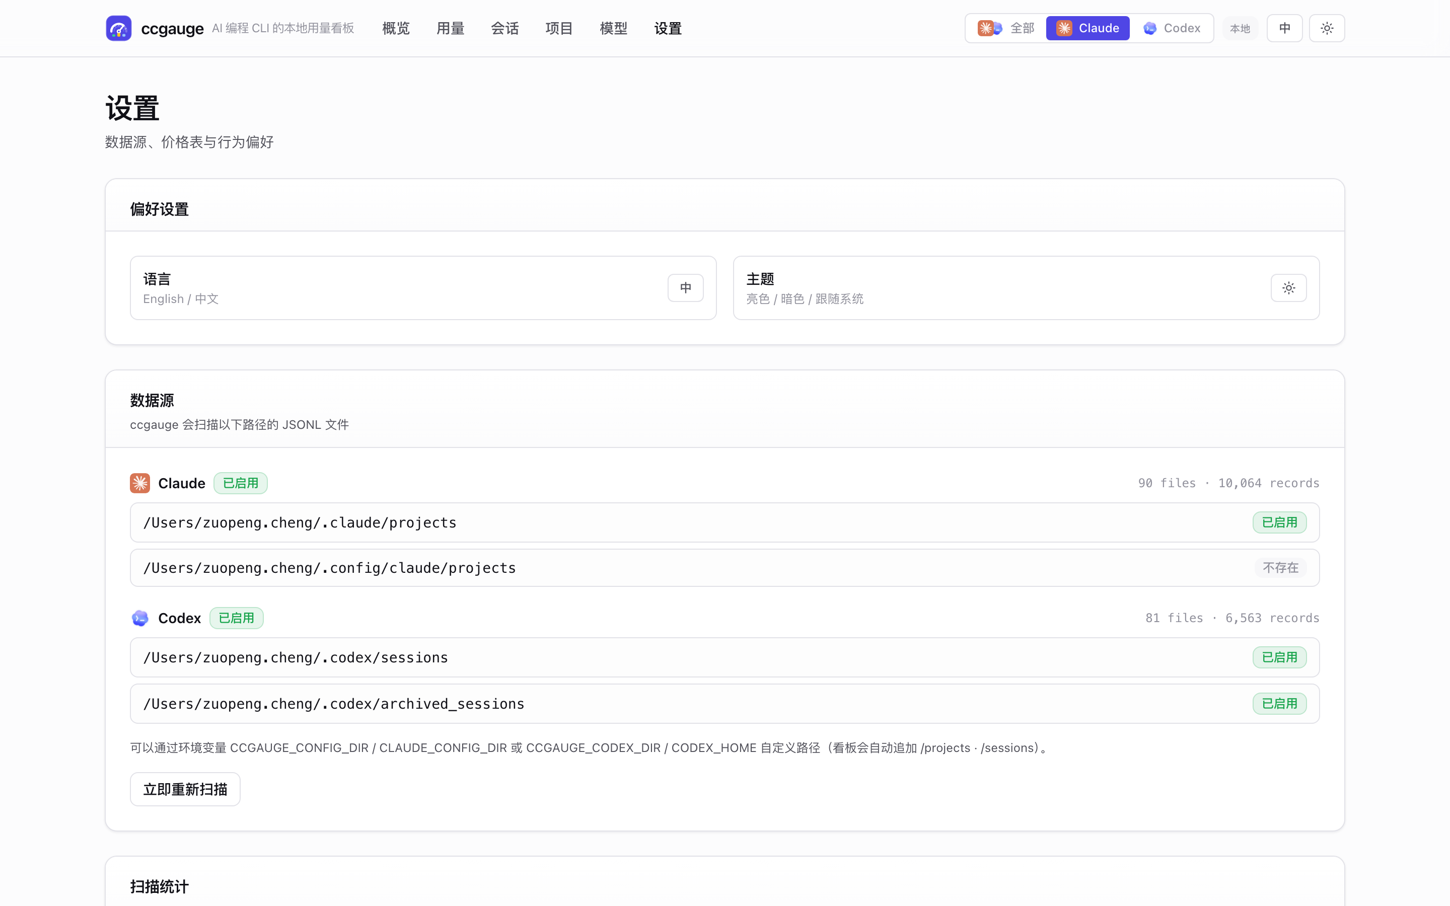Click the 立即重新扫描 button

coord(185,789)
